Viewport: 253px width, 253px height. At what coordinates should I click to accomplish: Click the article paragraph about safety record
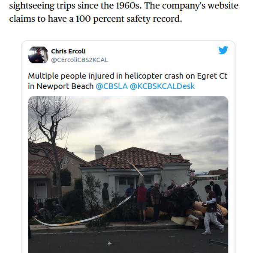tap(123, 12)
